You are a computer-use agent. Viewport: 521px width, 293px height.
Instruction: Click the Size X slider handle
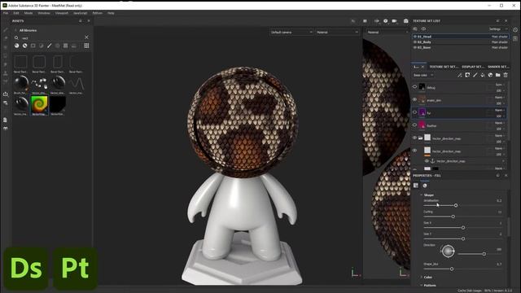pos(463,228)
